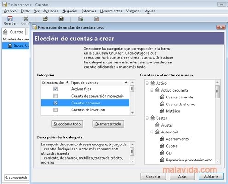228x184 pixels.
Task: Close the account plan dialog
Action: (x=221, y=27)
